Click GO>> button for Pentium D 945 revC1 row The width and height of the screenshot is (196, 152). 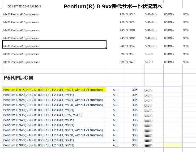148,131
